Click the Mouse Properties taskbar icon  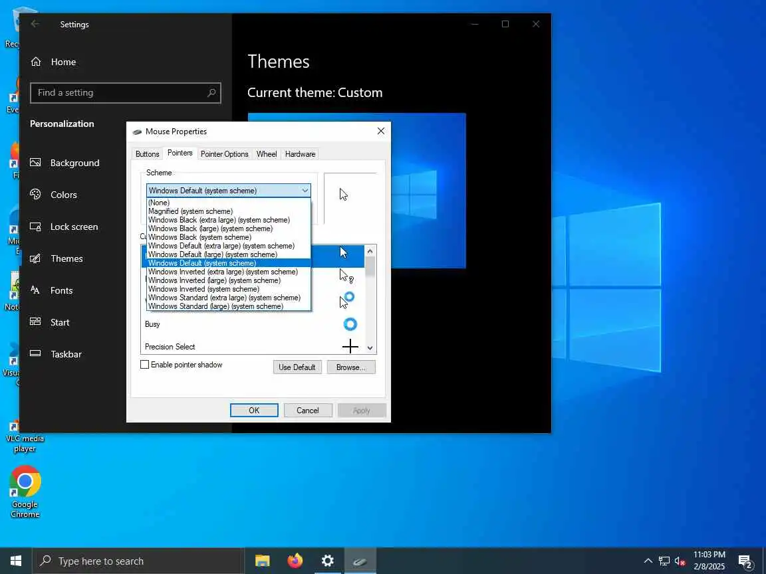(360, 561)
